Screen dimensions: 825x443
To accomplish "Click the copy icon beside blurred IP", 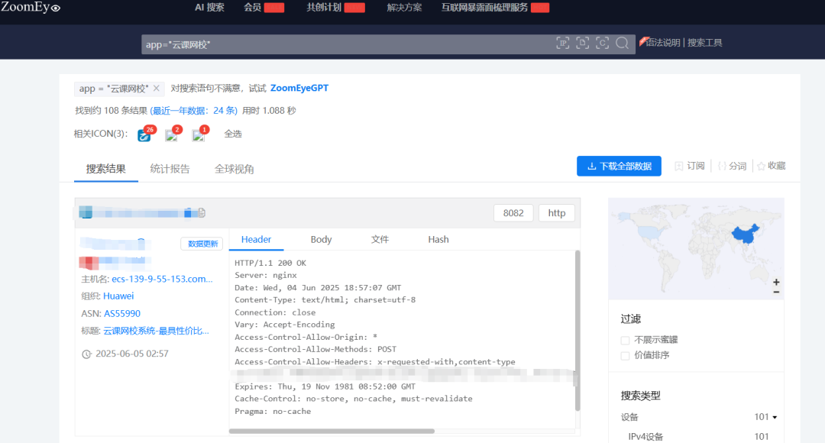I will [x=202, y=212].
